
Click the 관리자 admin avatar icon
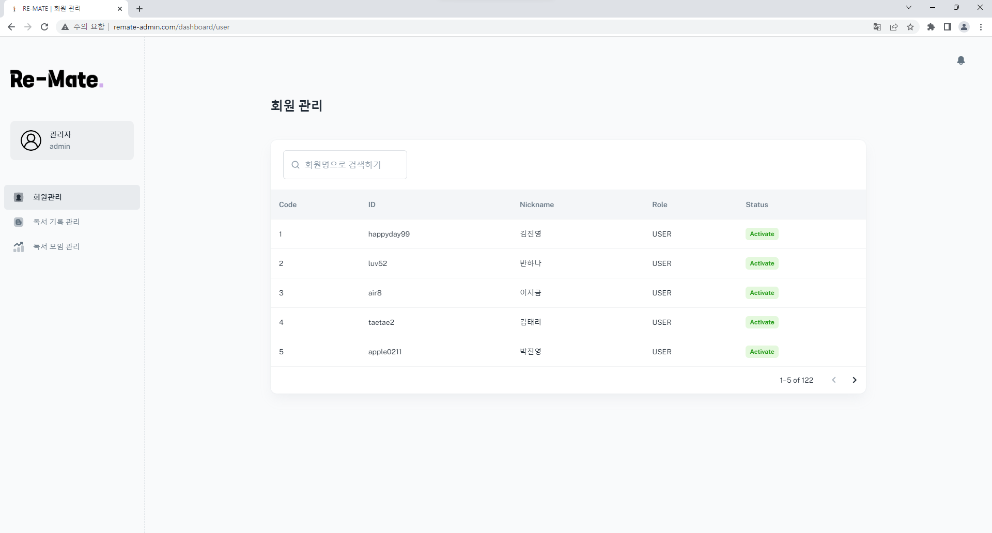pos(31,140)
